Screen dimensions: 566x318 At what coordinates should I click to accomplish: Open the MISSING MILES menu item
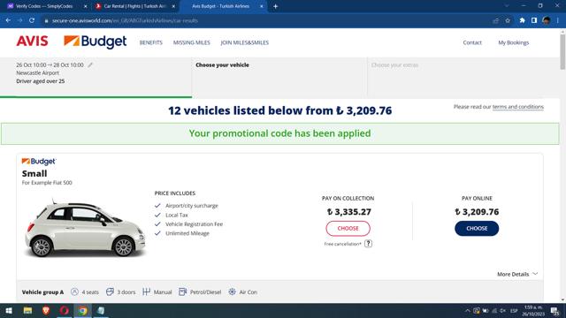[x=192, y=42]
